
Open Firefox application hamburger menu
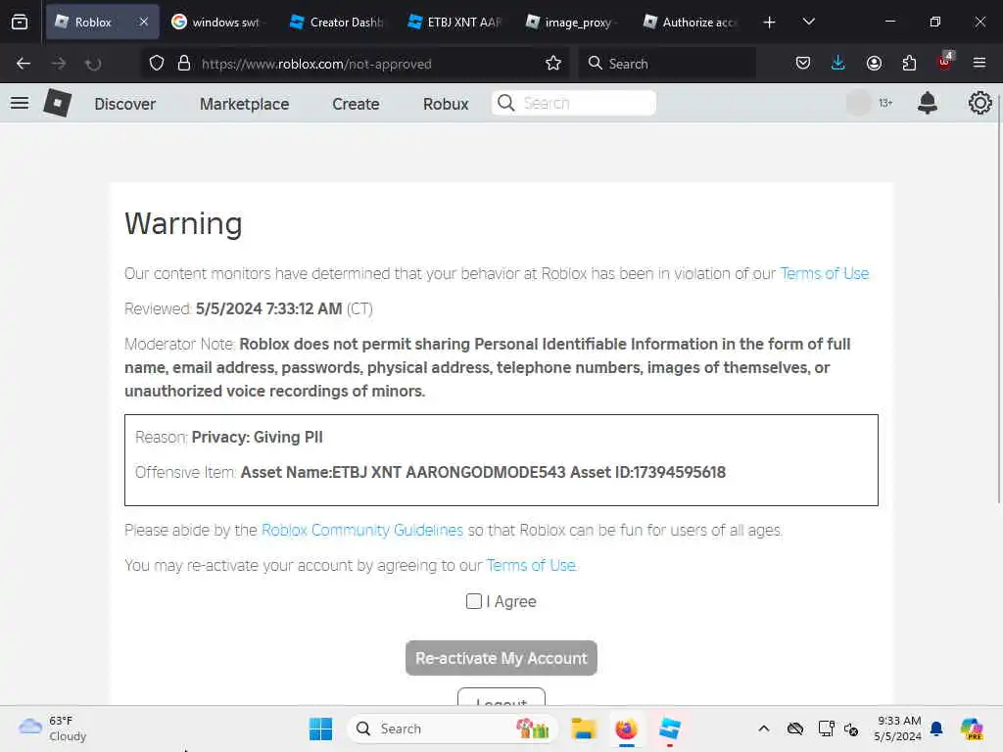tap(979, 64)
